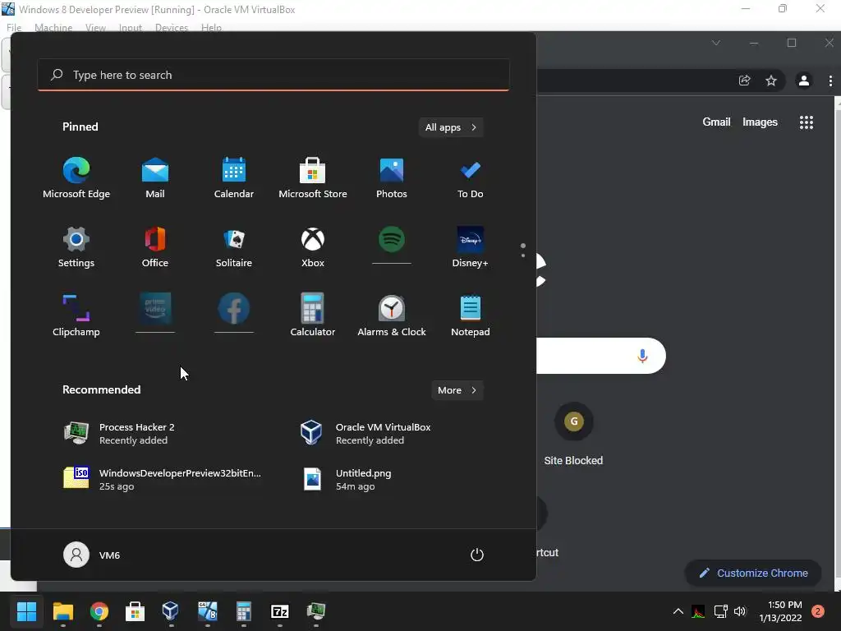
Task: Open the Calculator taskbar icon
Action: click(x=243, y=610)
